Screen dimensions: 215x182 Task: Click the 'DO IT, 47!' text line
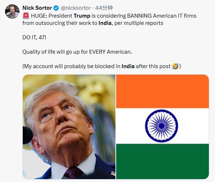point(34,37)
